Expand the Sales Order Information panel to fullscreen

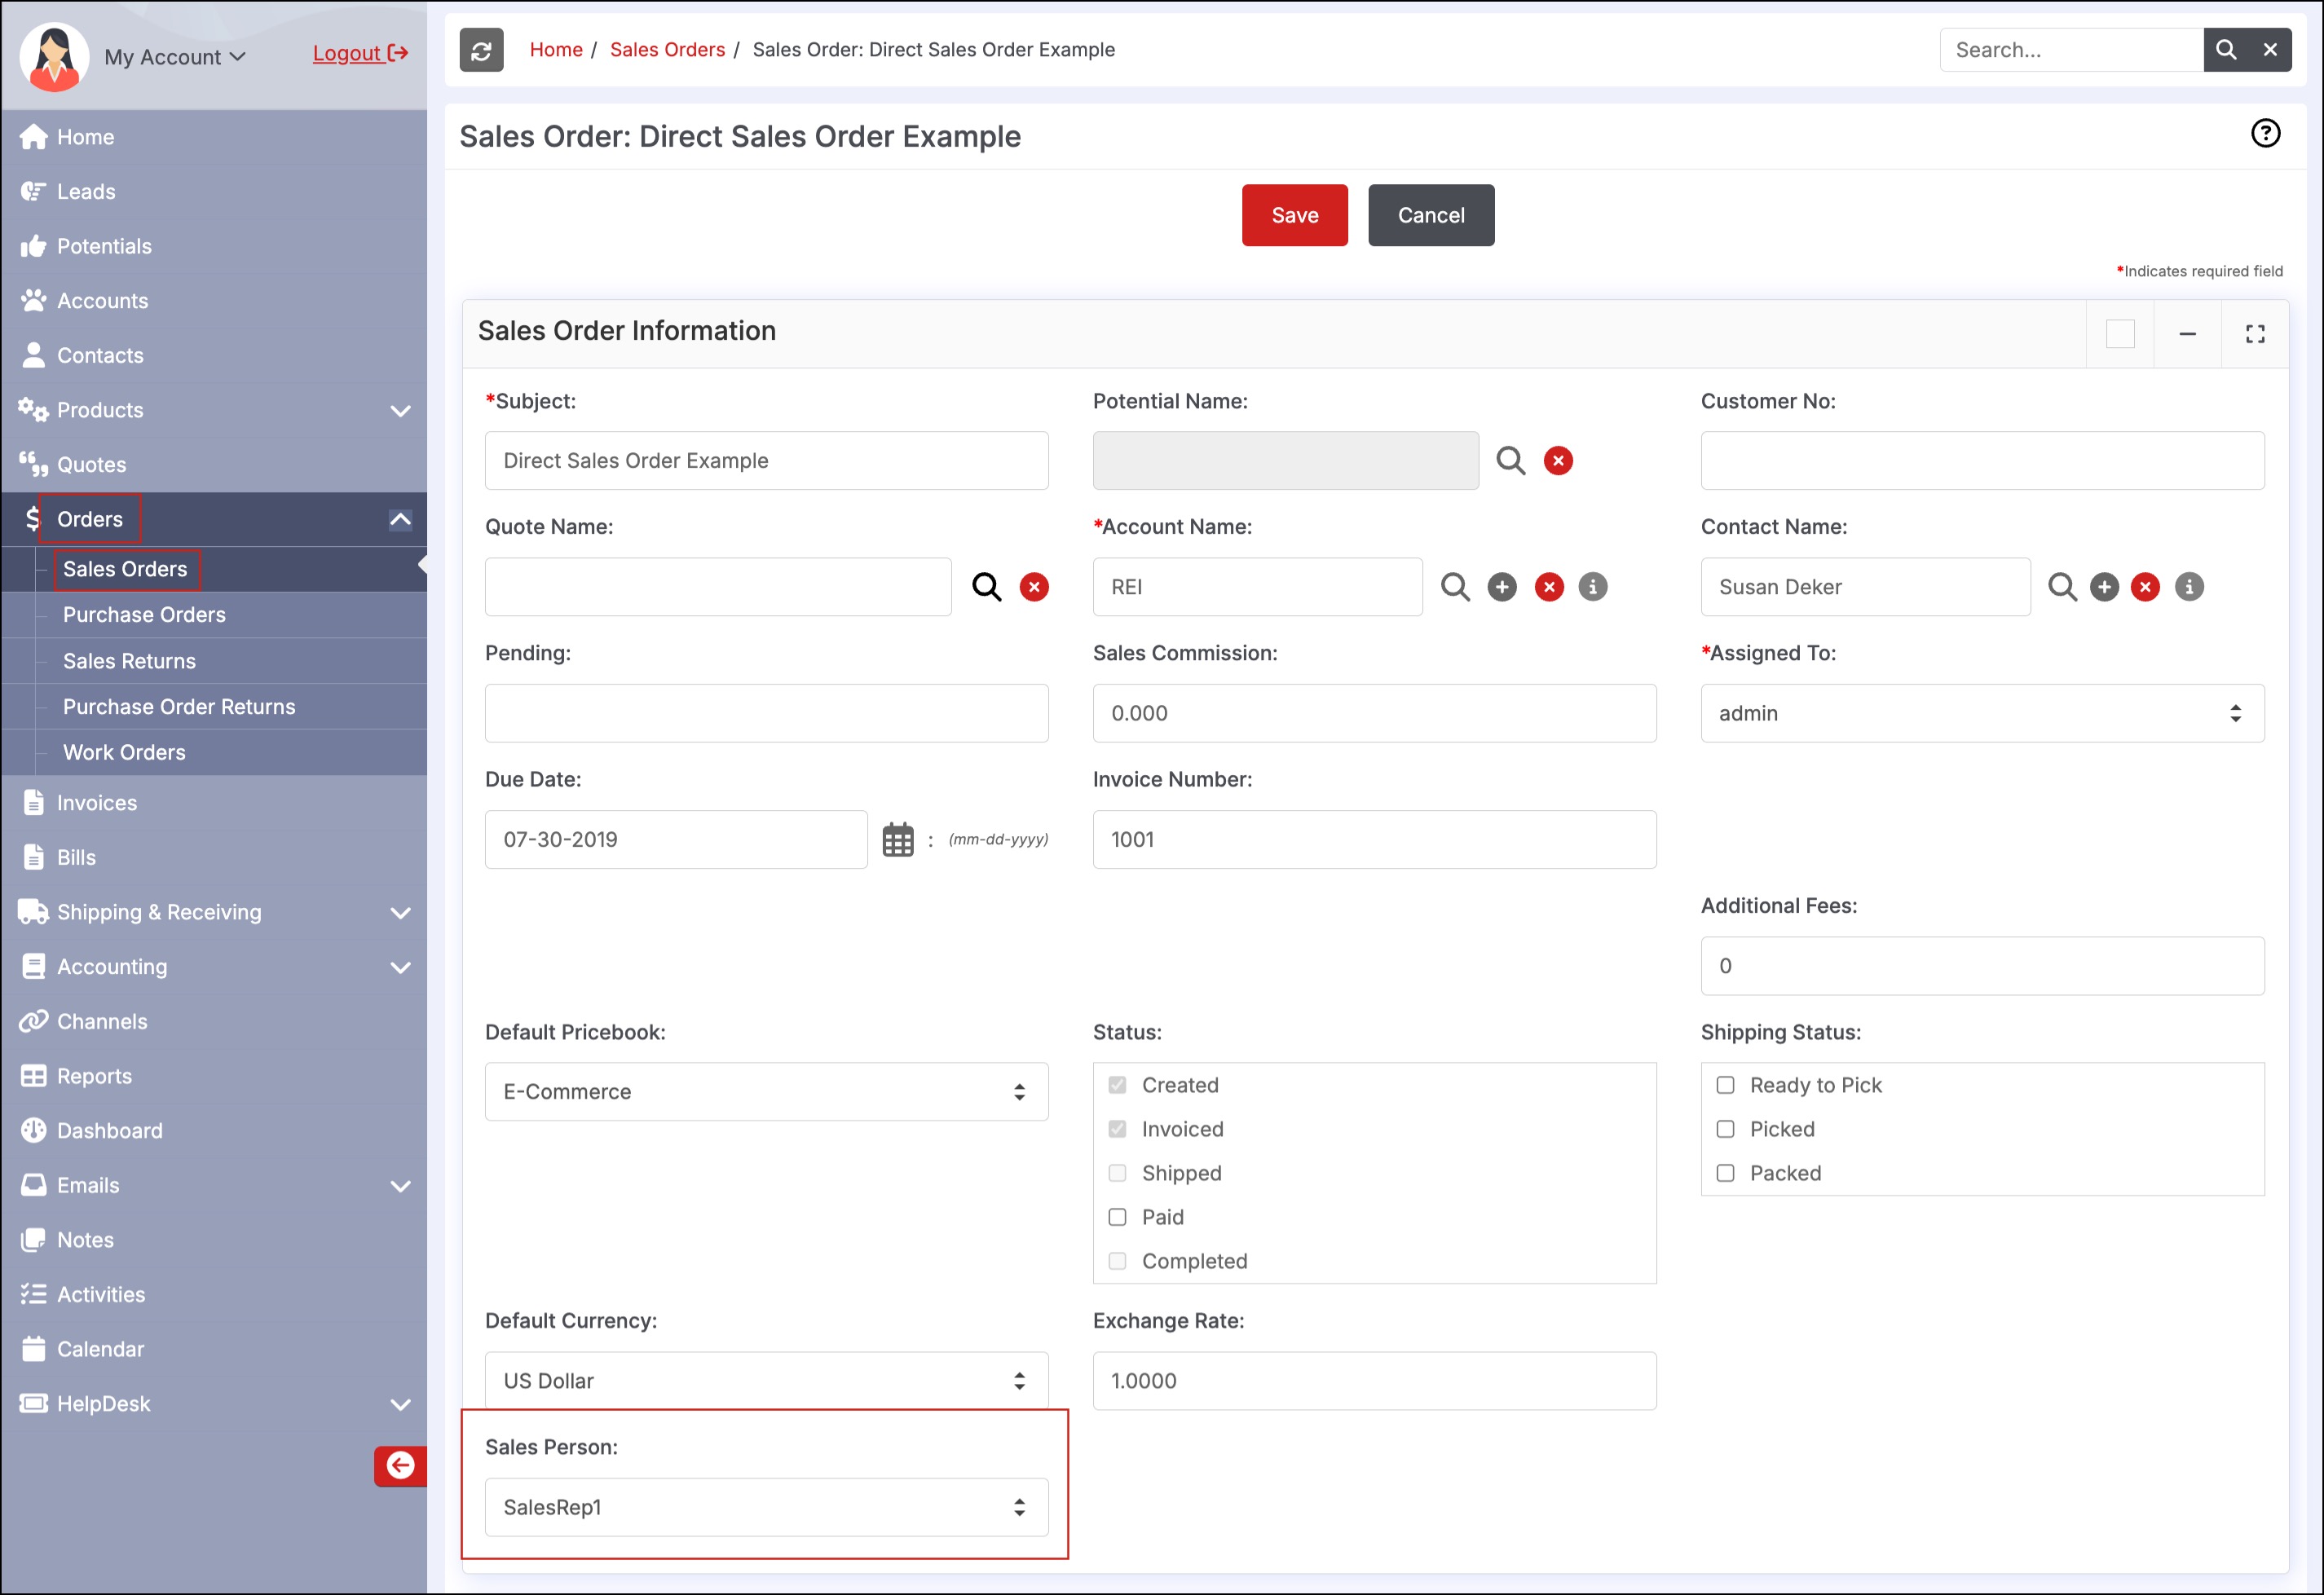(2254, 334)
